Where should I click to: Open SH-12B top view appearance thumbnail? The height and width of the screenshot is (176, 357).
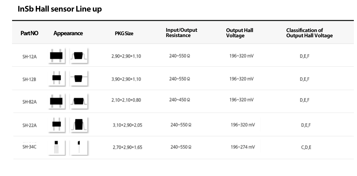pos(57,78)
